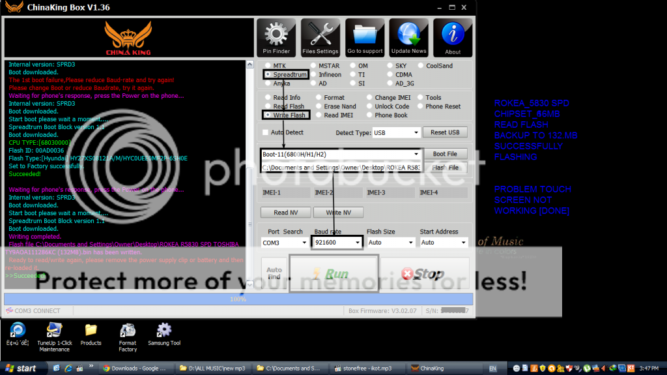Image resolution: width=667 pixels, height=375 pixels.
Task: Open Format Factory desktop icon
Action: (x=128, y=337)
